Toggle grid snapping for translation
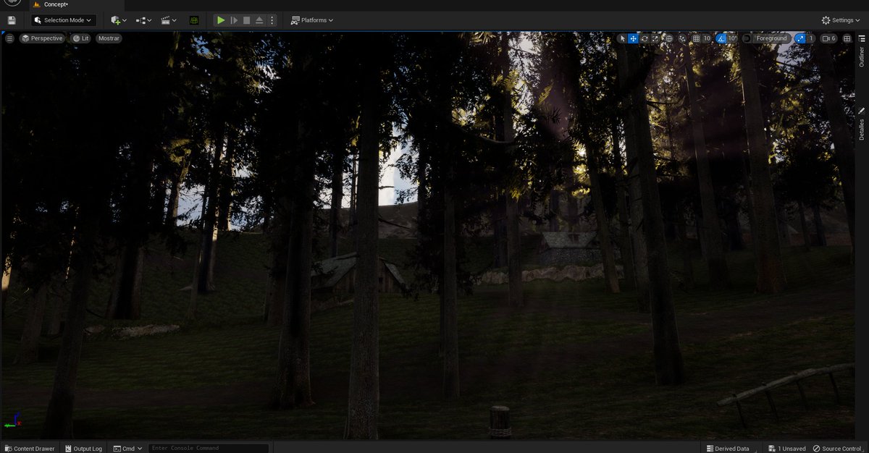Viewport: 869px width, 453px height. 696,38
